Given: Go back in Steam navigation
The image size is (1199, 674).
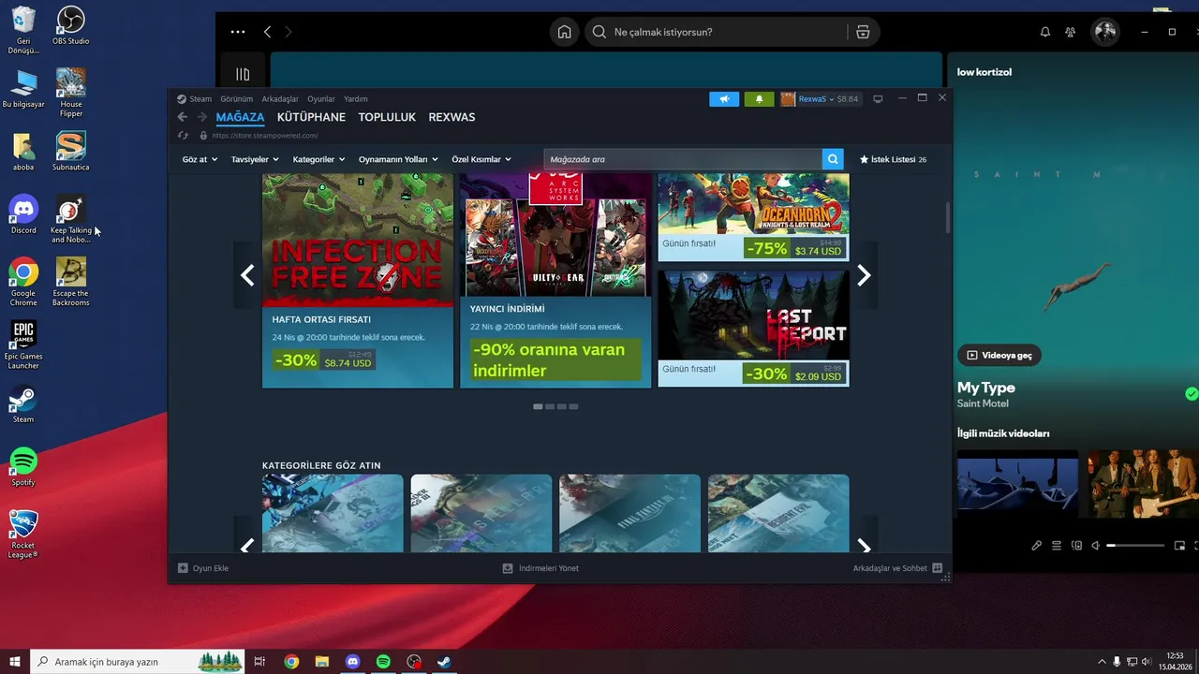Looking at the screenshot, I should point(183,117).
